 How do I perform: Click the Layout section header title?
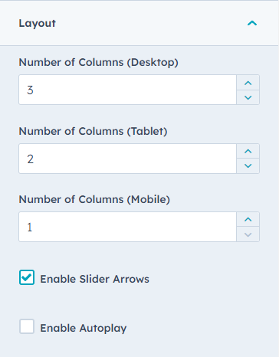click(38, 24)
